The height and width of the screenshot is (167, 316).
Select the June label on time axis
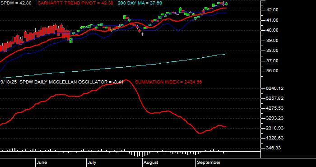(x=42, y=162)
